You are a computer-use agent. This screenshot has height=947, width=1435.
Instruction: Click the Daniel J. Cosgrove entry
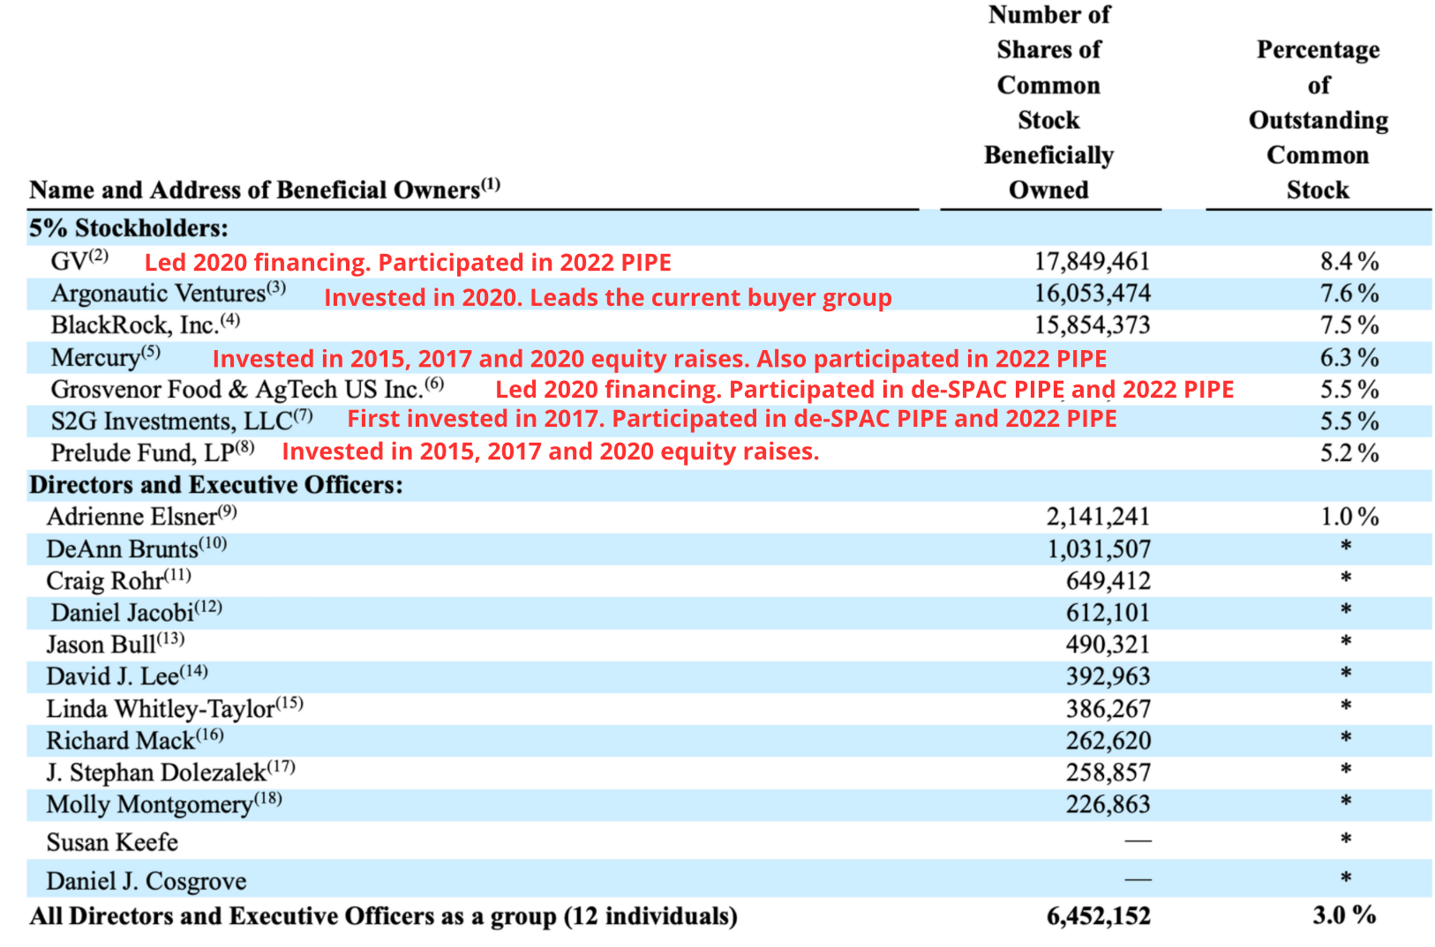[147, 882]
